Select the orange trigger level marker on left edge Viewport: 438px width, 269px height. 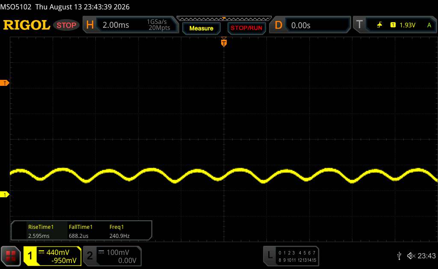point(4,83)
